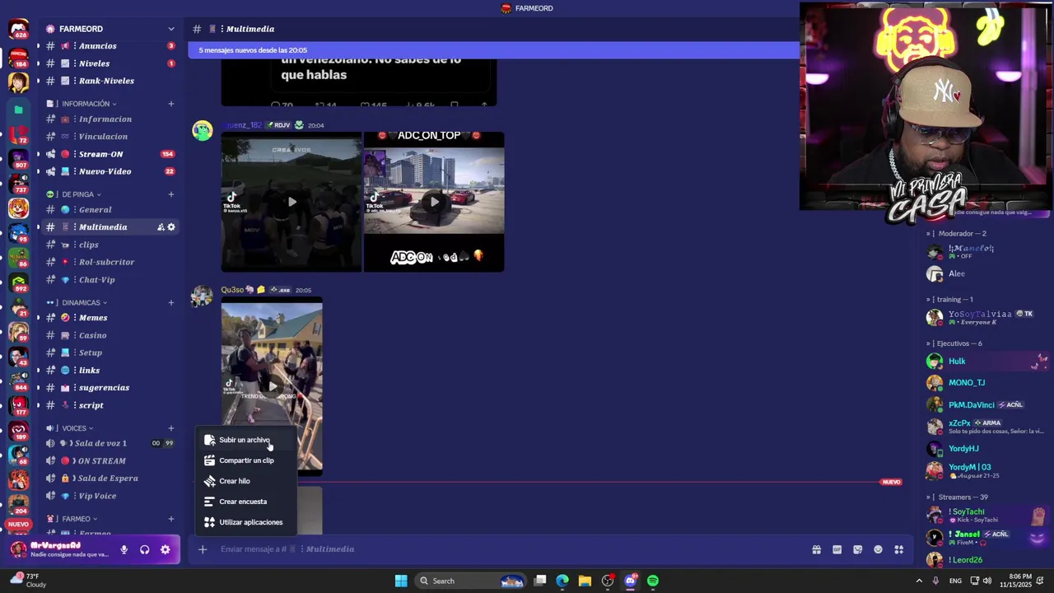Screen dimensions: 1054x593
Task: Open Spotify from taskbar
Action: pos(653,581)
